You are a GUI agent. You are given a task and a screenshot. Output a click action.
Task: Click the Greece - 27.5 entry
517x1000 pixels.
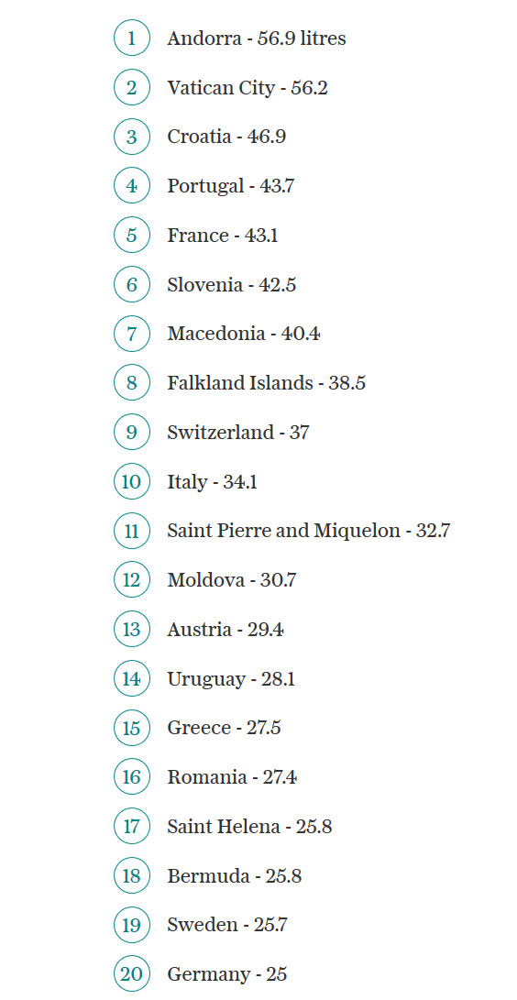(224, 728)
